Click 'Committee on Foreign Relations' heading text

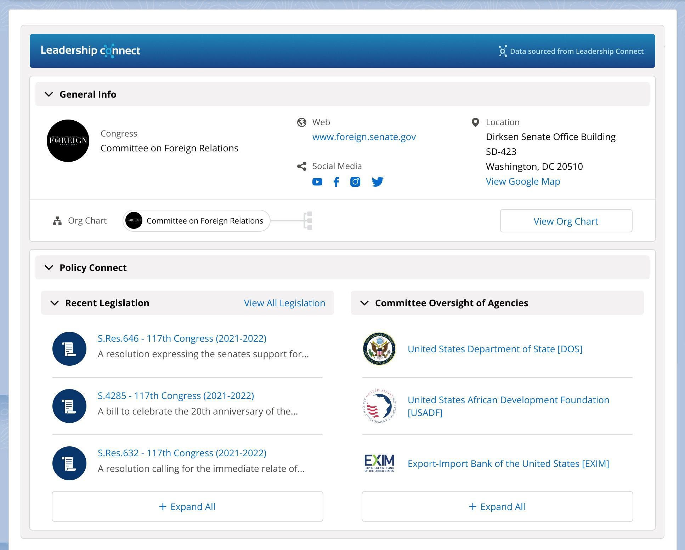[169, 148]
